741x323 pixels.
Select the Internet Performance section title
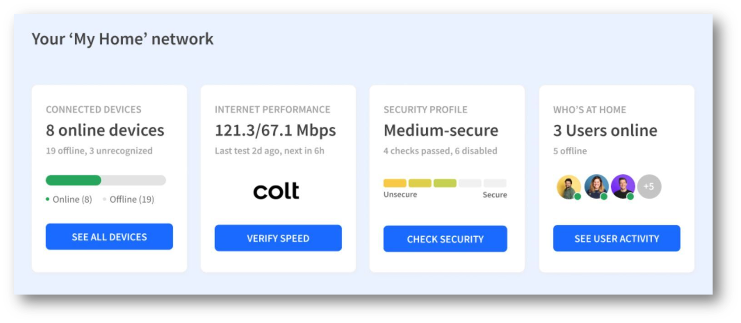[x=272, y=109]
